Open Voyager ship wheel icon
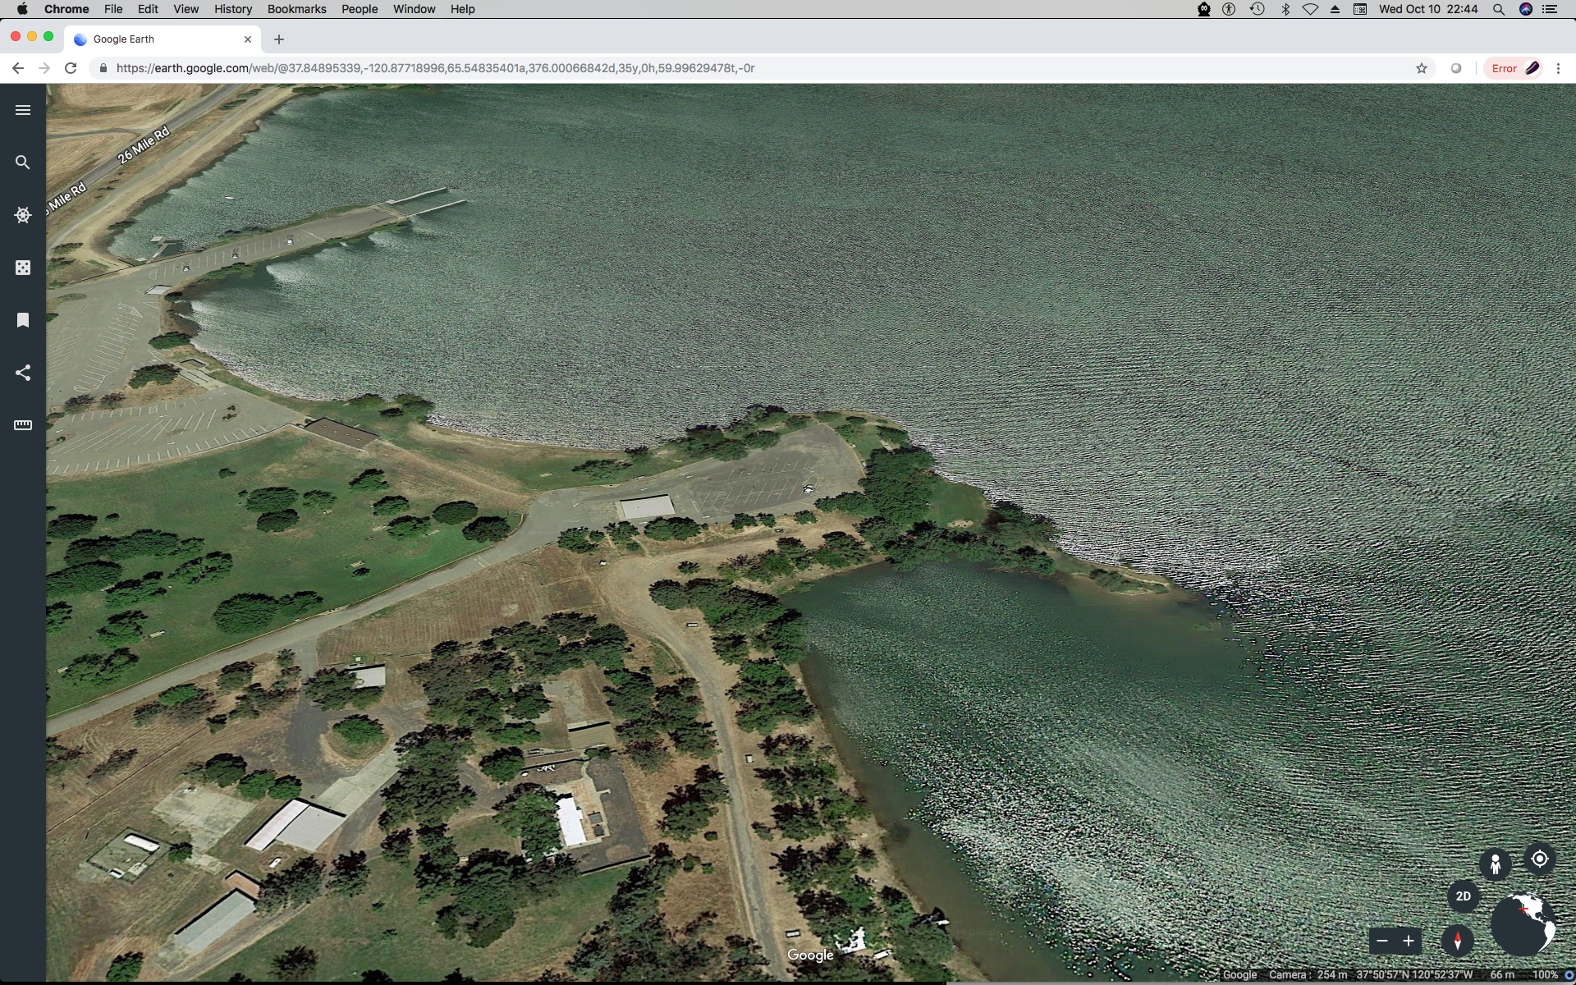Image resolution: width=1576 pixels, height=985 pixels. point(23,215)
